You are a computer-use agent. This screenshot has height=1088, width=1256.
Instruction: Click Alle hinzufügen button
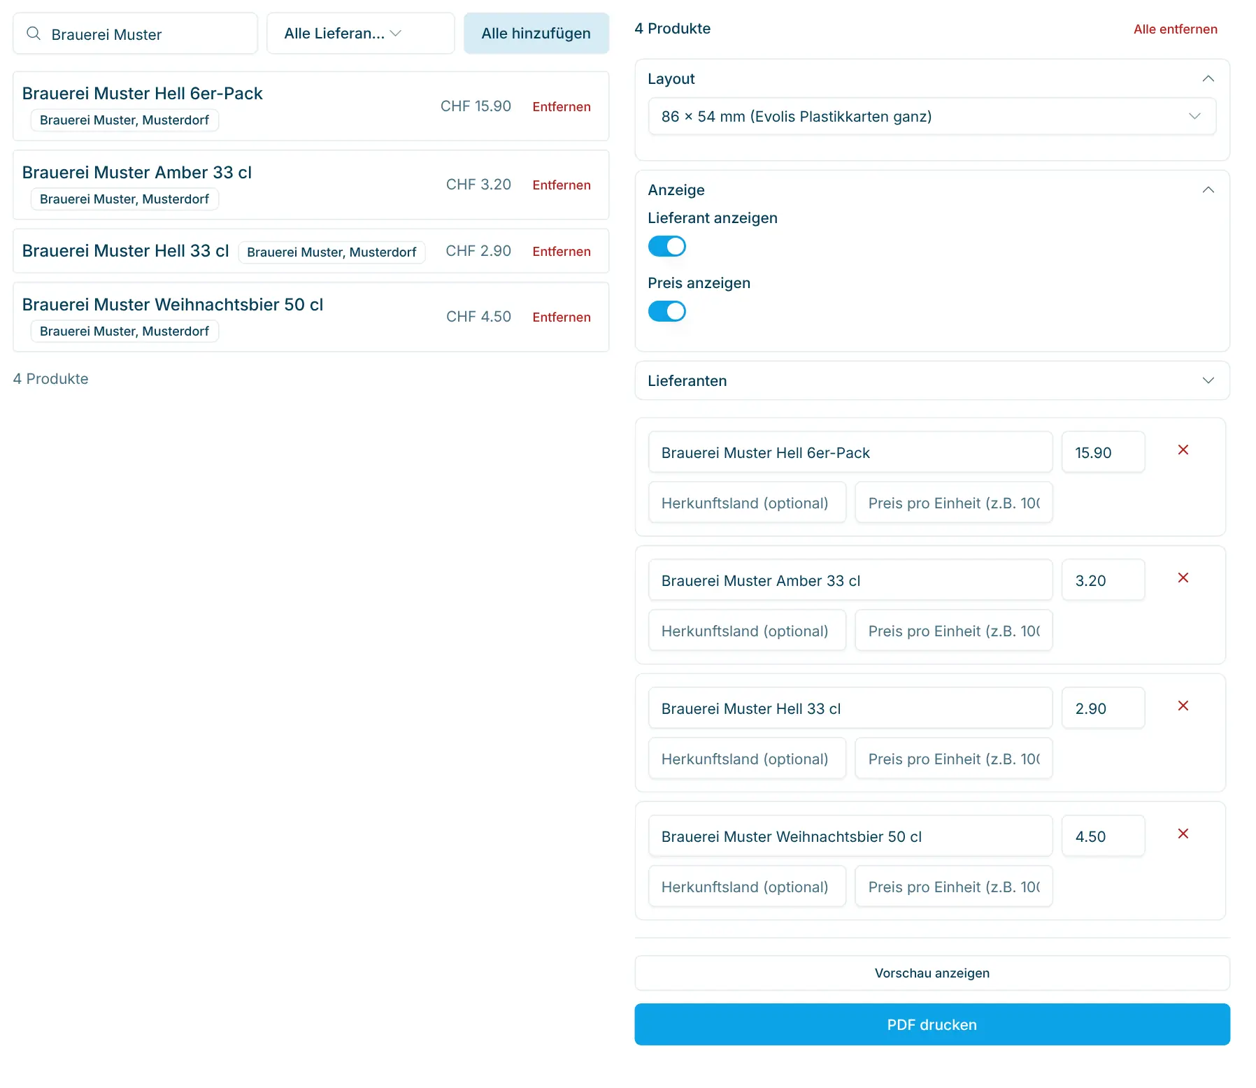pyautogui.click(x=536, y=34)
